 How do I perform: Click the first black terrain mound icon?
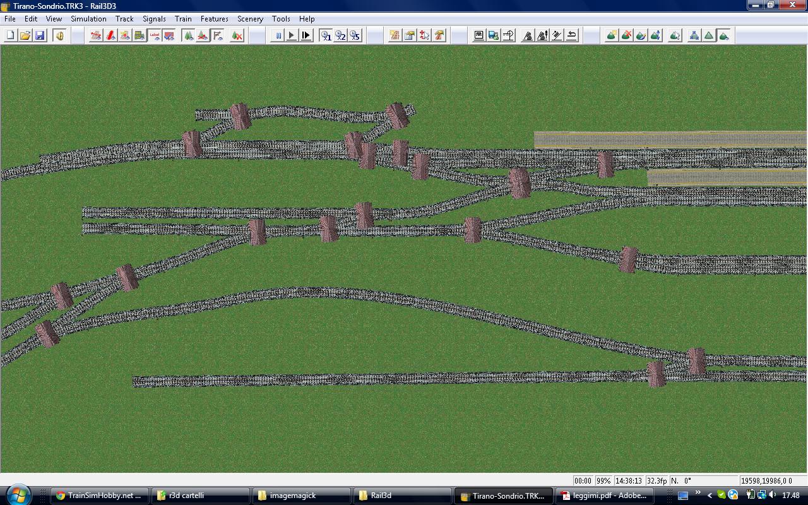click(528, 35)
